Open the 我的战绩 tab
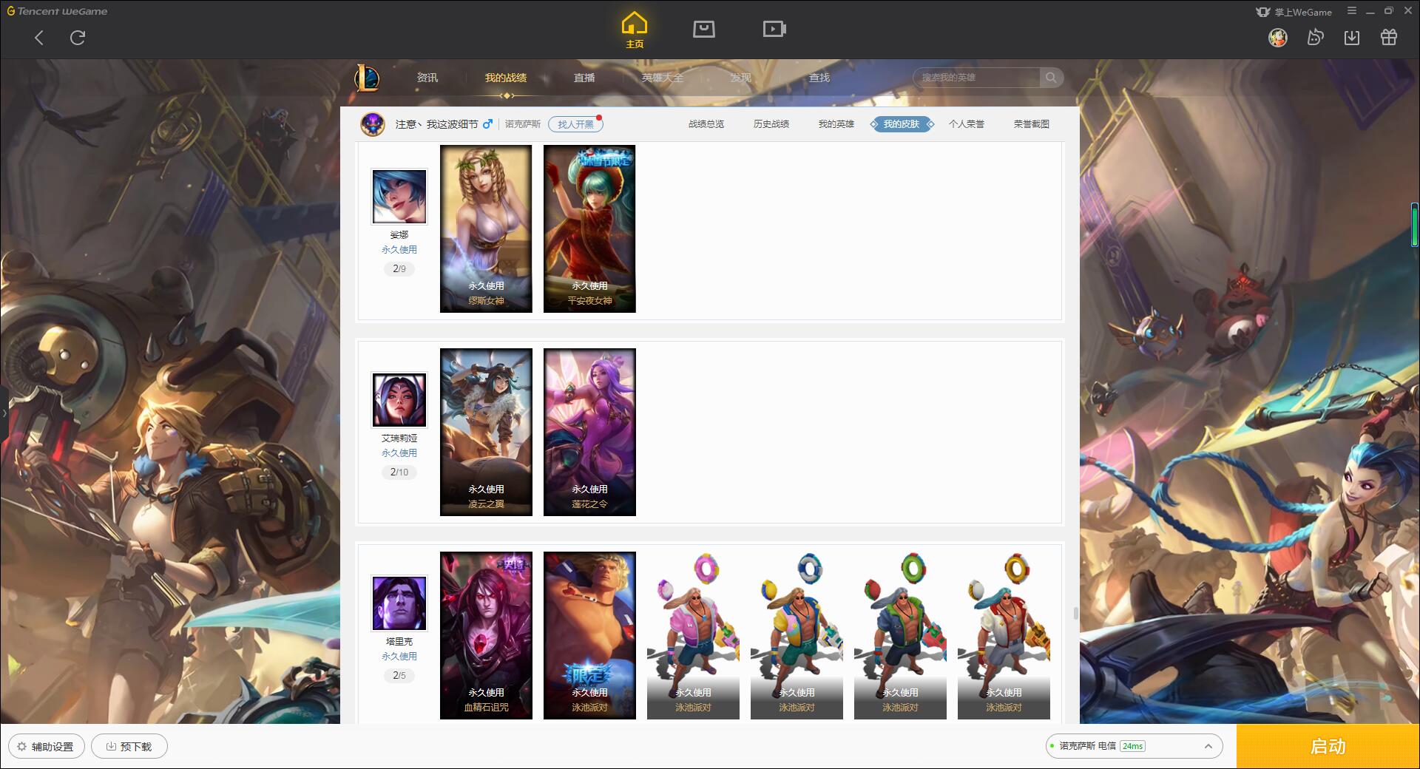The image size is (1420, 769). pyautogui.click(x=506, y=78)
